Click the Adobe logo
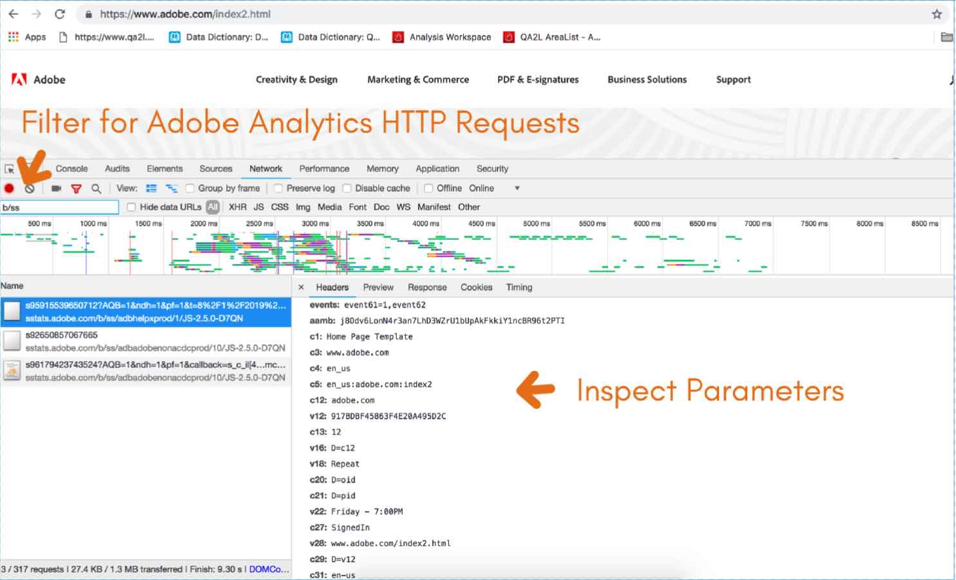 38,80
